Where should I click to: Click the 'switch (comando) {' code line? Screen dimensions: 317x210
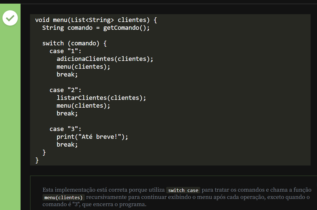(x=74, y=43)
